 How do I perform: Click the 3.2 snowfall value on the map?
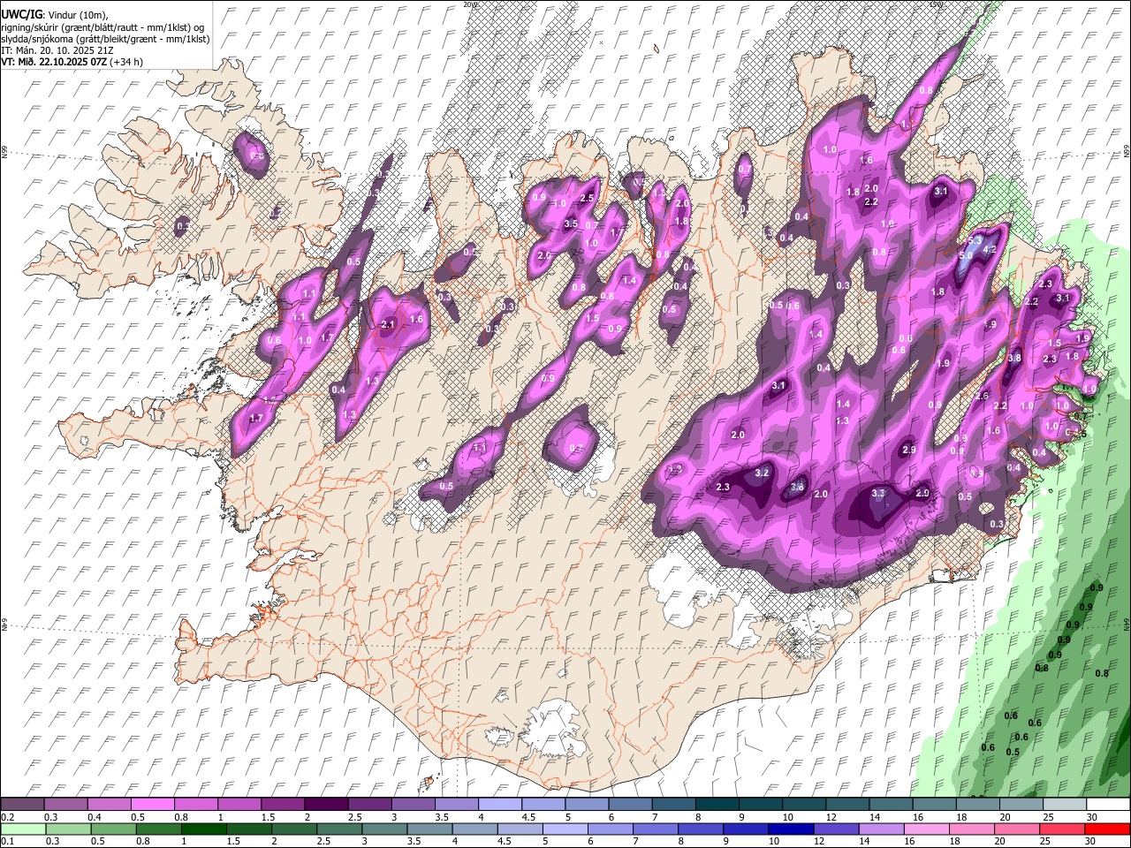point(763,473)
